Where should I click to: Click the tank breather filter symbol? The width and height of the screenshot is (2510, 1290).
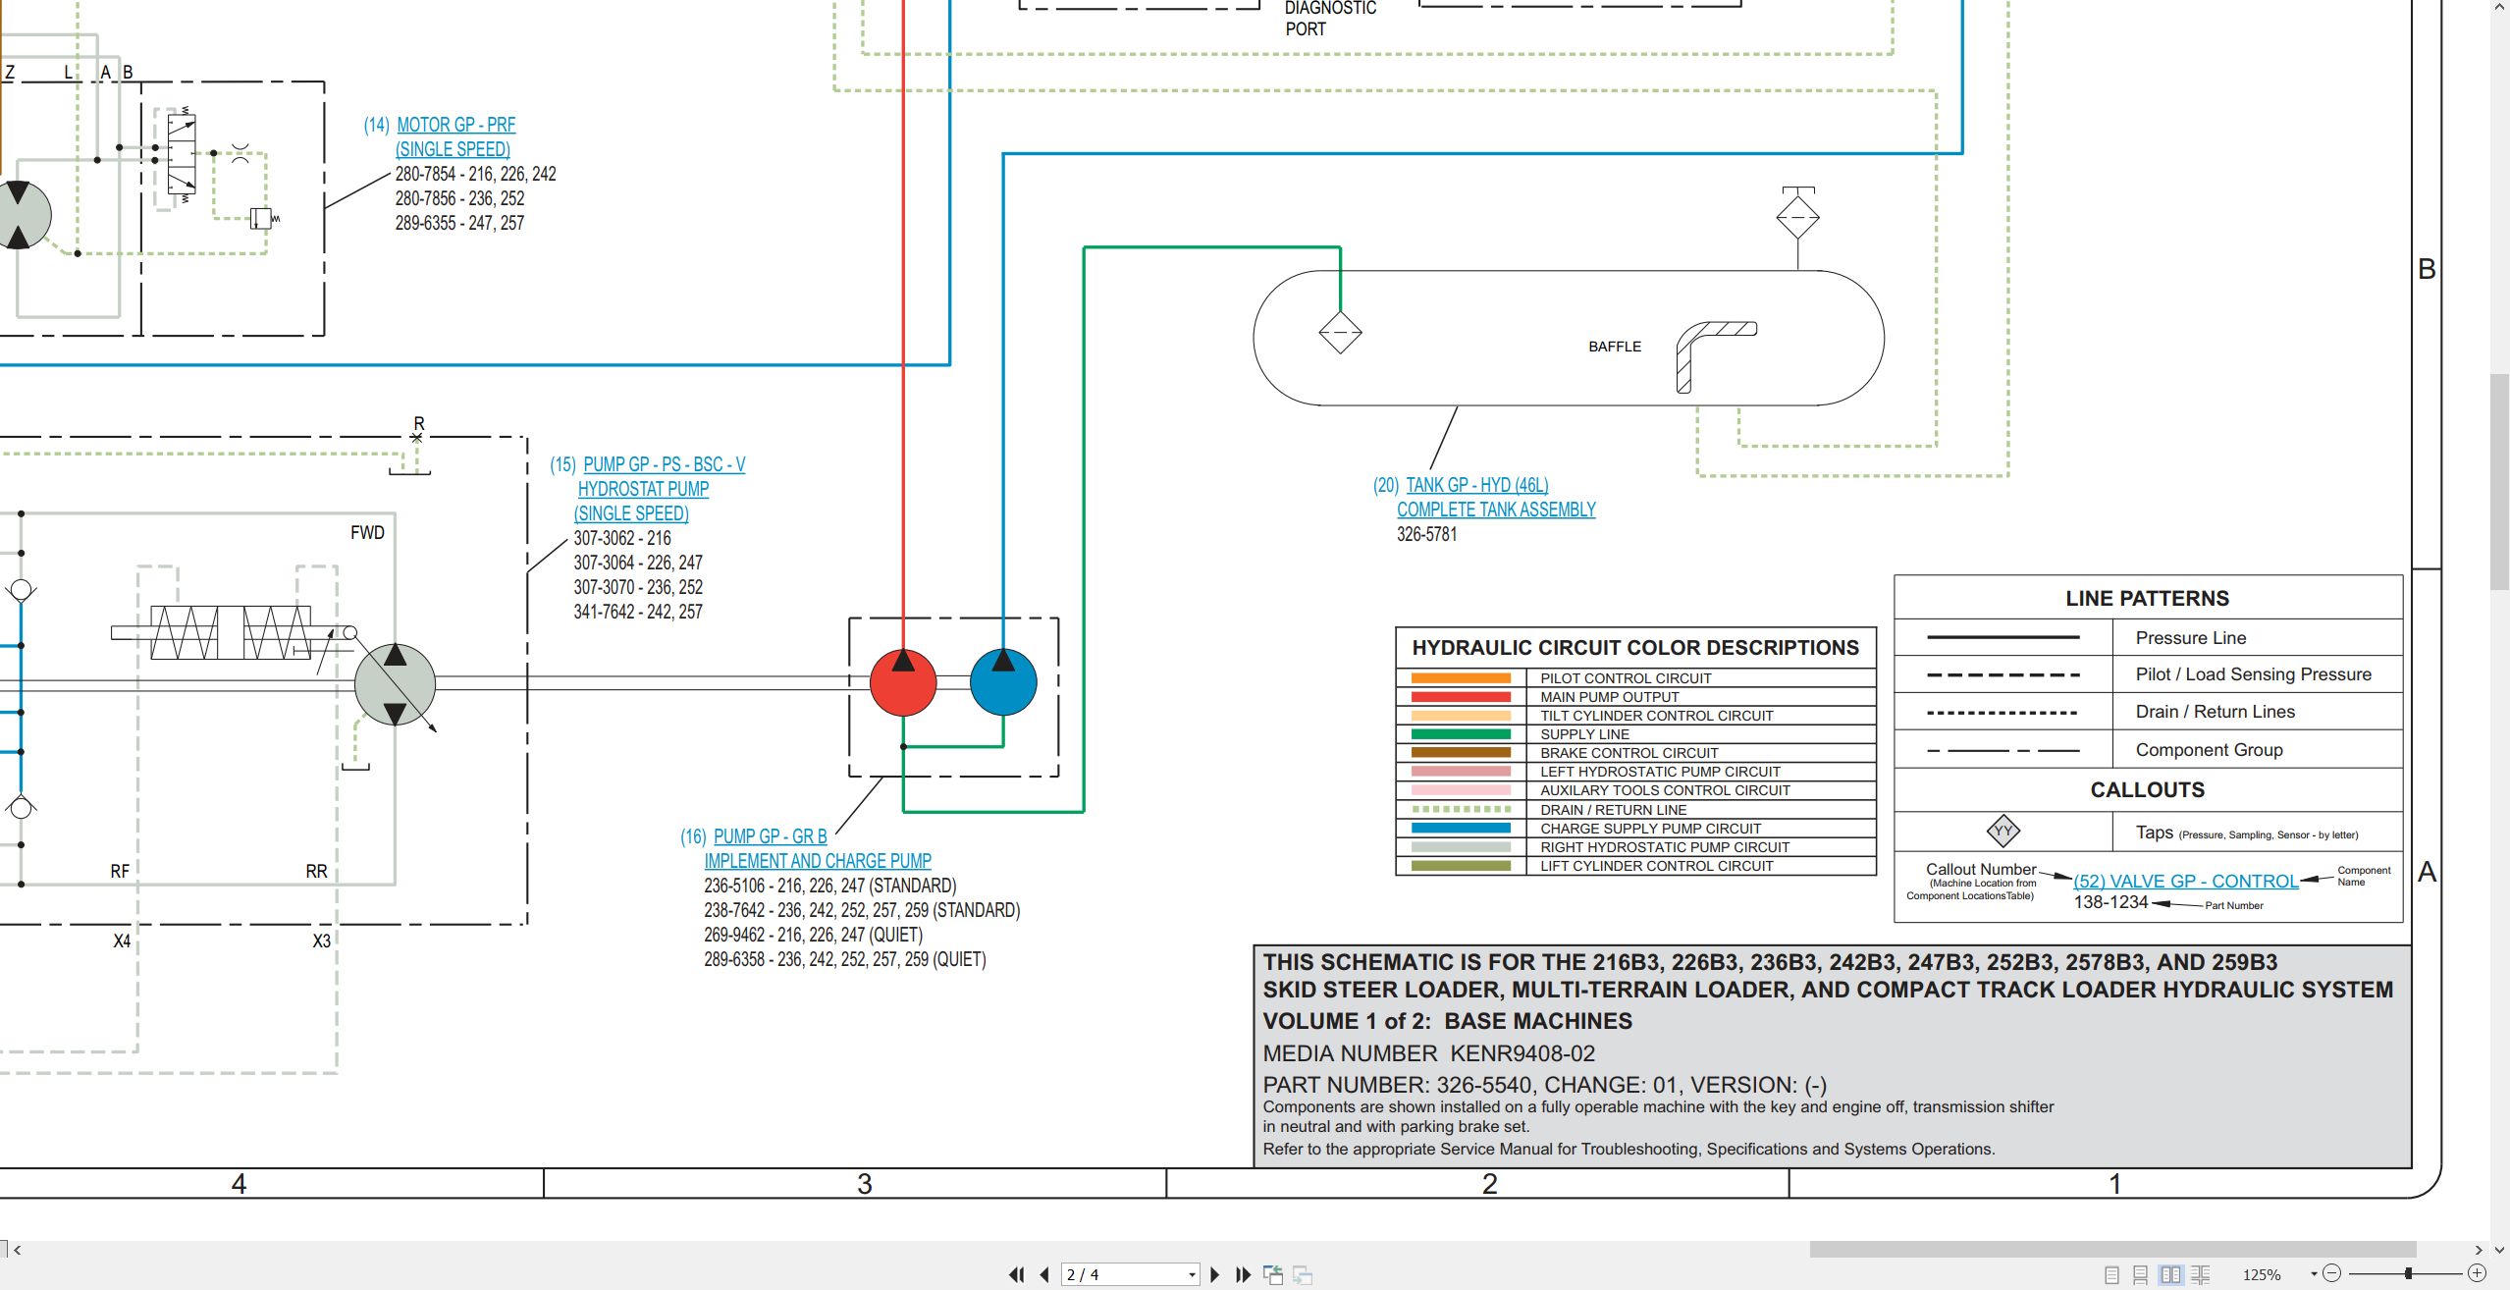(1797, 217)
